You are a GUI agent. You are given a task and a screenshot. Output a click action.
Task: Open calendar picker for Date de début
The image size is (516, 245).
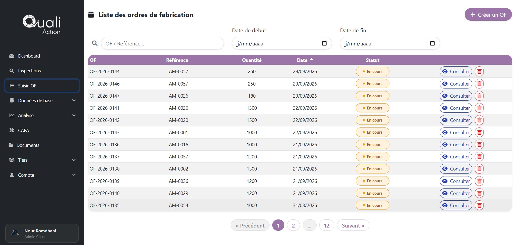coord(324,43)
